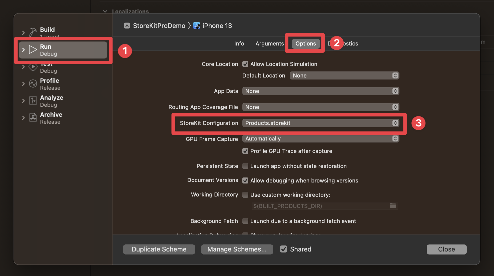Open the Default Location dropdown

click(x=344, y=75)
